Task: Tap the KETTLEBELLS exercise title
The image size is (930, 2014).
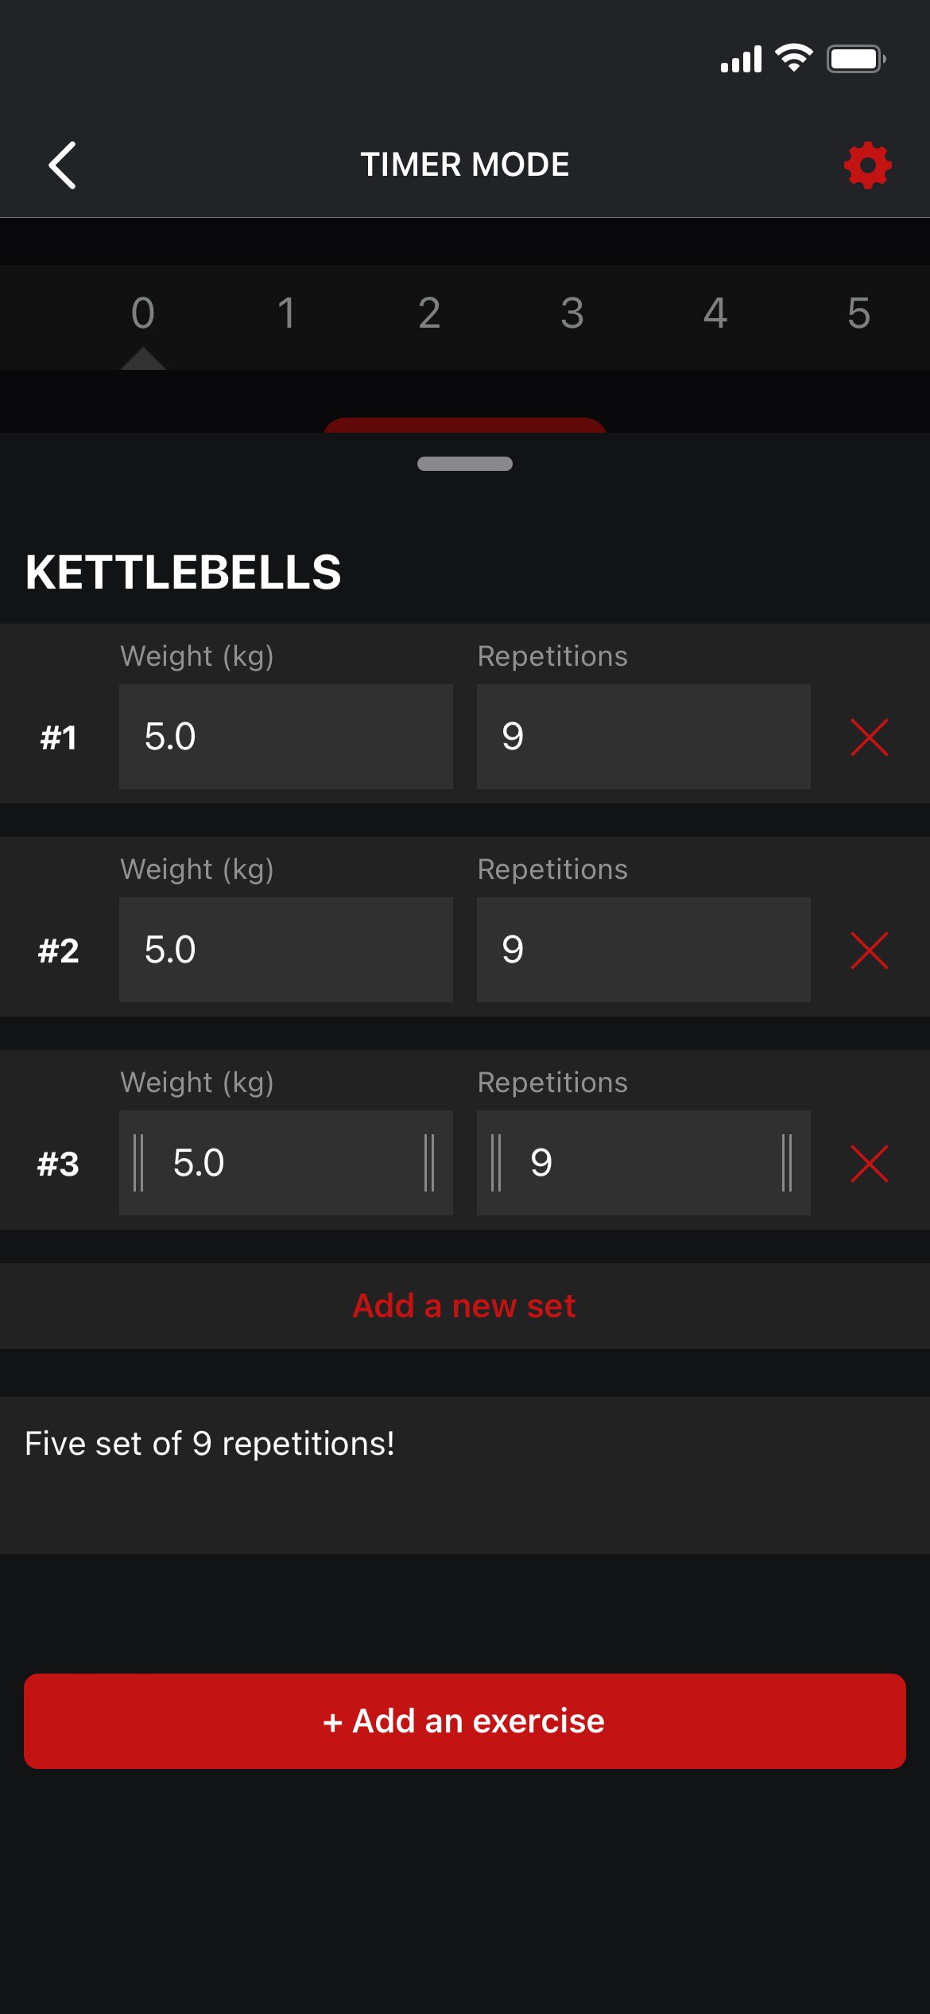Action: pyautogui.click(x=184, y=572)
